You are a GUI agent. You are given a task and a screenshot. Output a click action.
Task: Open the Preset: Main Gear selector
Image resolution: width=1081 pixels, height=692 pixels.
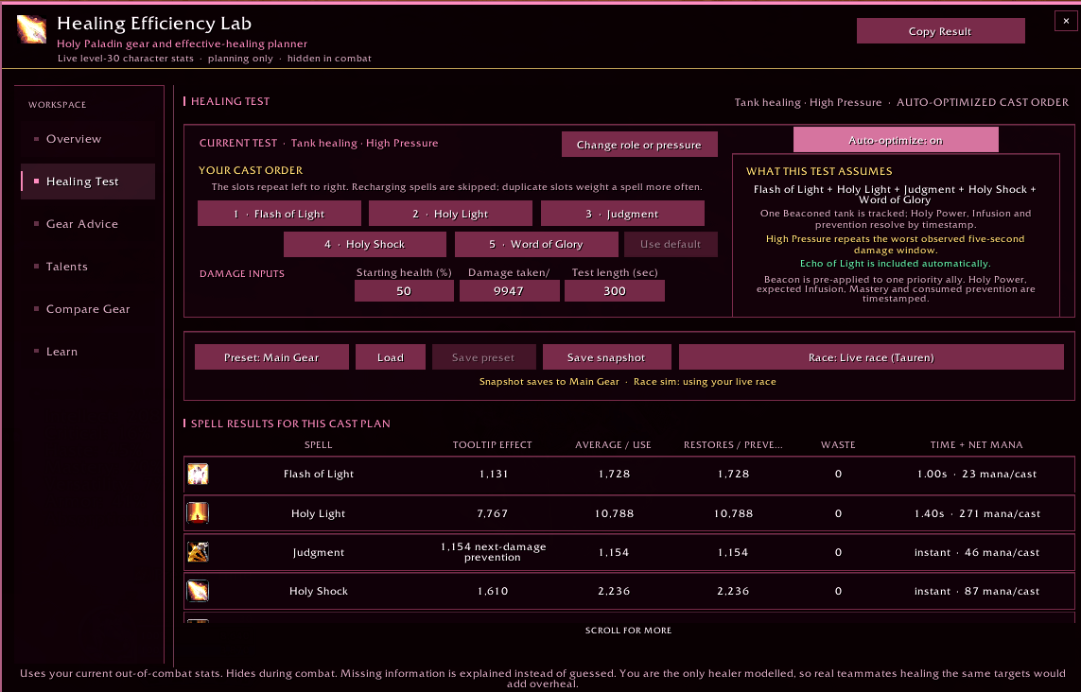click(x=271, y=357)
